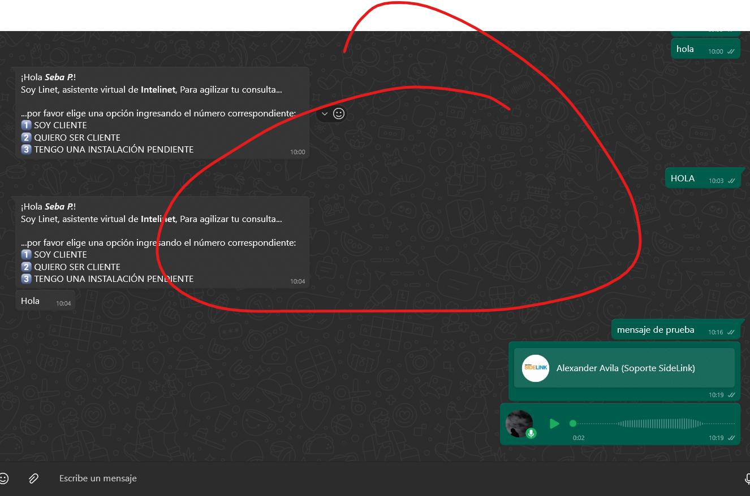Click the voice message sender profile picture

pyautogui.click(x=519, y=423)
